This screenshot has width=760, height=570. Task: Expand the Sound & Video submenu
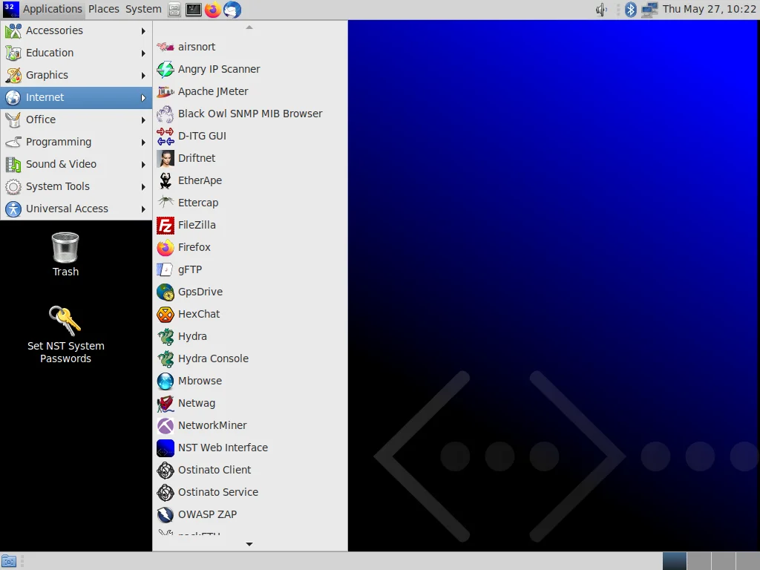[76, 164]
